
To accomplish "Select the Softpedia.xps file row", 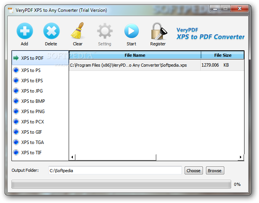I will coord(156,65).
